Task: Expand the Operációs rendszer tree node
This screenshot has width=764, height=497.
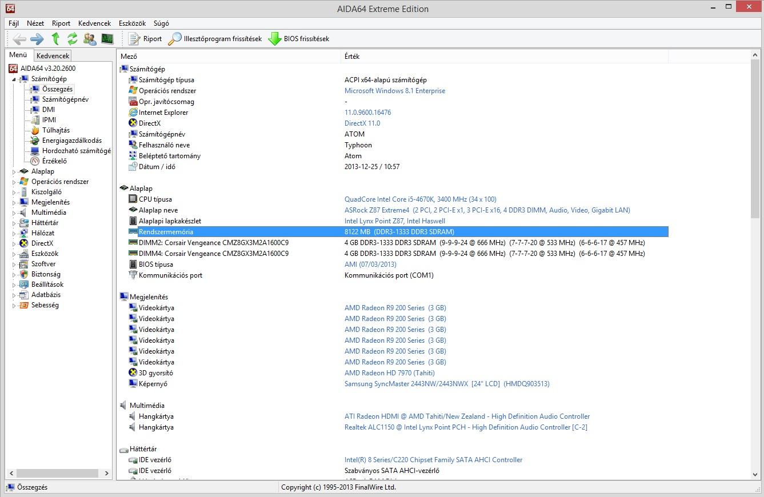Action: tap(14, 182)
